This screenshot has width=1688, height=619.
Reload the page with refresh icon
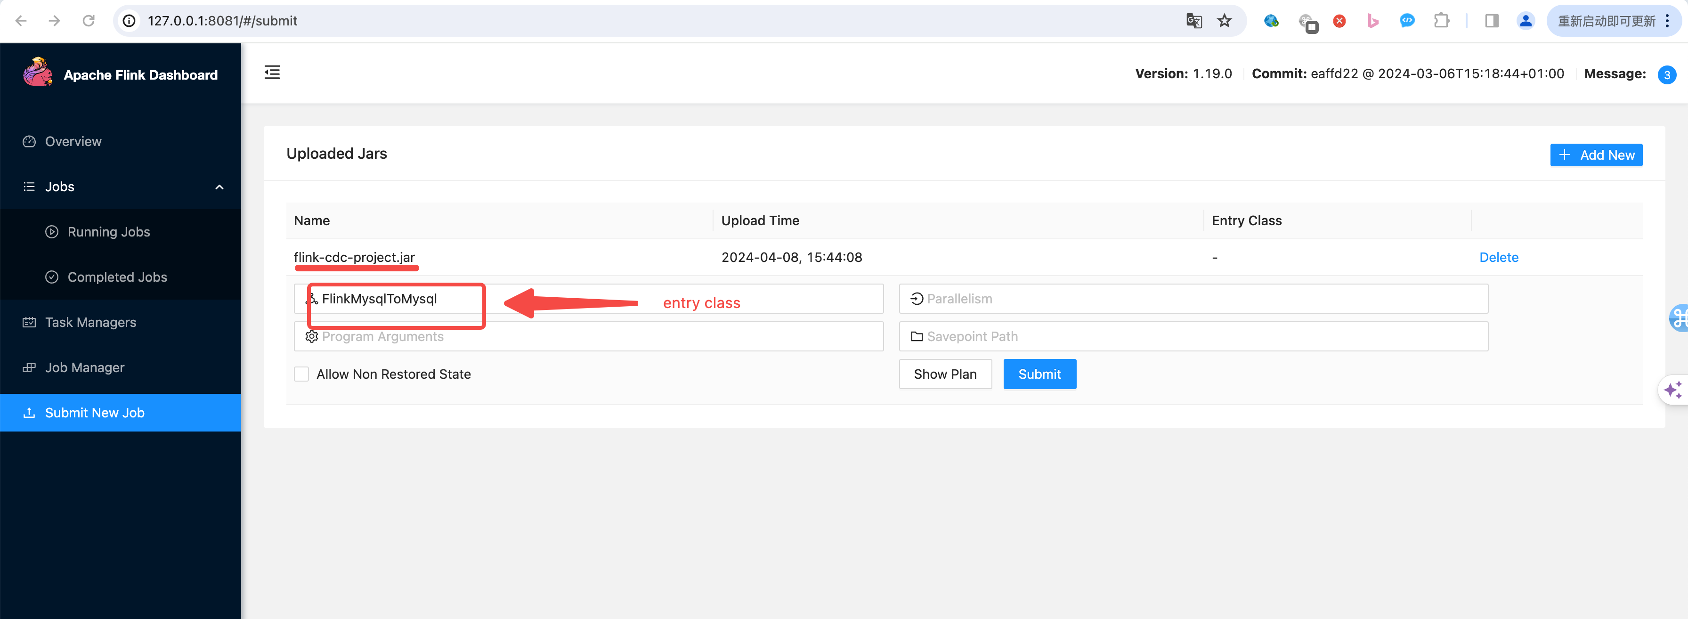pyautogui.click(x=89, y=21)
